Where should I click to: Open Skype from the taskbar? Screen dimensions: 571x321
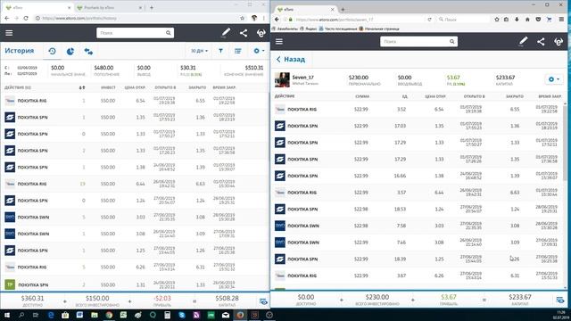pyautogui.click(x=182, y=315)
